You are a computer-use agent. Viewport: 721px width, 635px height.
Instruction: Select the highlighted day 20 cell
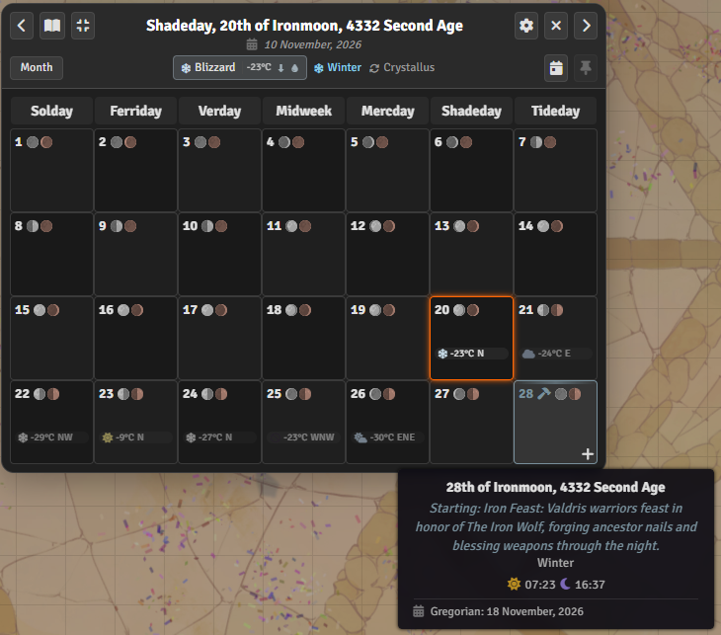[x=471, y=338]
